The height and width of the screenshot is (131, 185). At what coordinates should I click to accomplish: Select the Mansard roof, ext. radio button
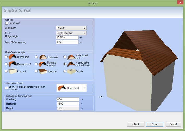click(x=36, y=64)
